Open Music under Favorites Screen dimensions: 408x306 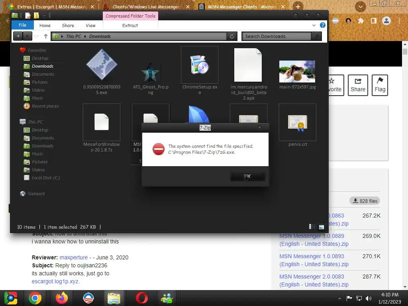click(x=37, y=98)
